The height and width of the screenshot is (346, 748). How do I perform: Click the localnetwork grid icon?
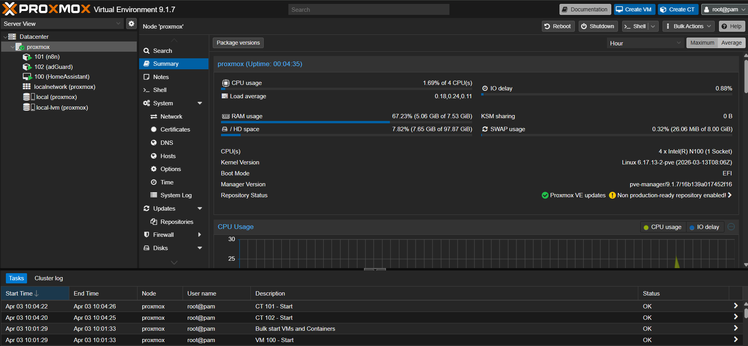tap(27, 86)
